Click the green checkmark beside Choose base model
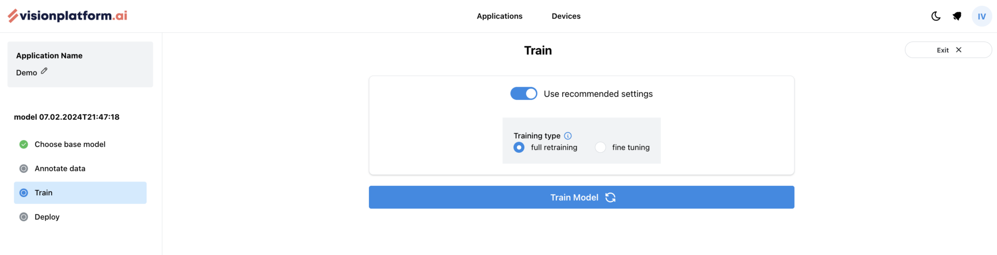 (x=23, y=144)
